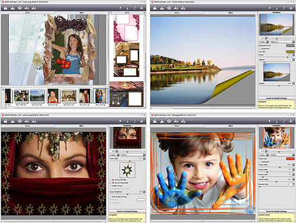
Task: Switch to Before tab in the top-left window
Action: [x=28, y=12]
